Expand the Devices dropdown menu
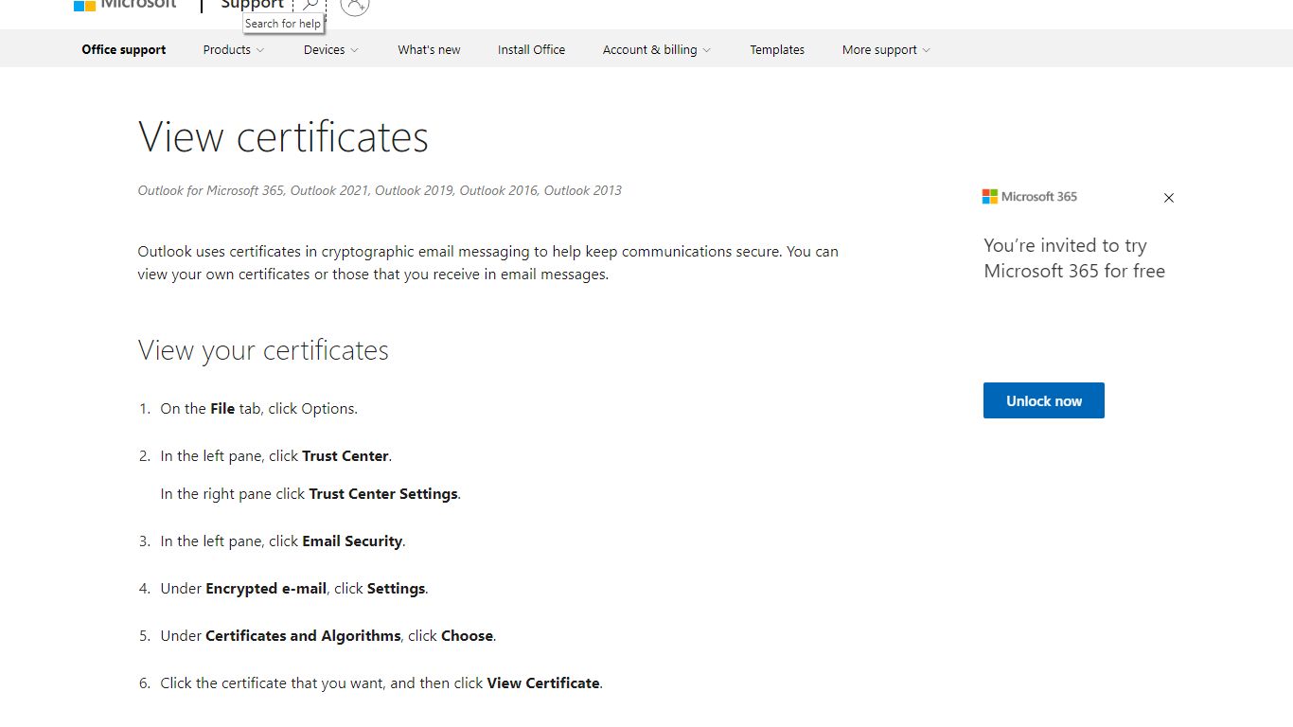 pos(331,49)
